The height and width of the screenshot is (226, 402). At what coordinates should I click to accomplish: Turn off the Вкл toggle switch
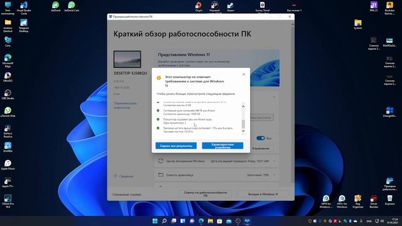coord(261,138)
